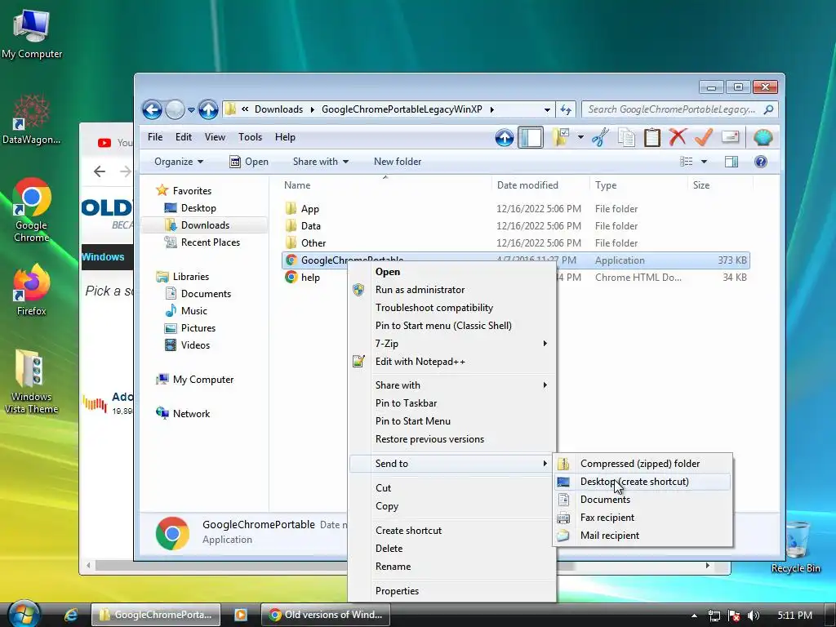This screenshot has width=836, height=627.
Task: Click the Paste clipboard toolbar icon
Action: click(x=652, y=137)
